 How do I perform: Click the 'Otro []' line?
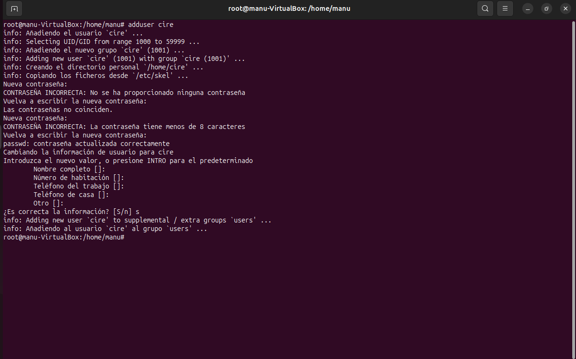[48, 203]
